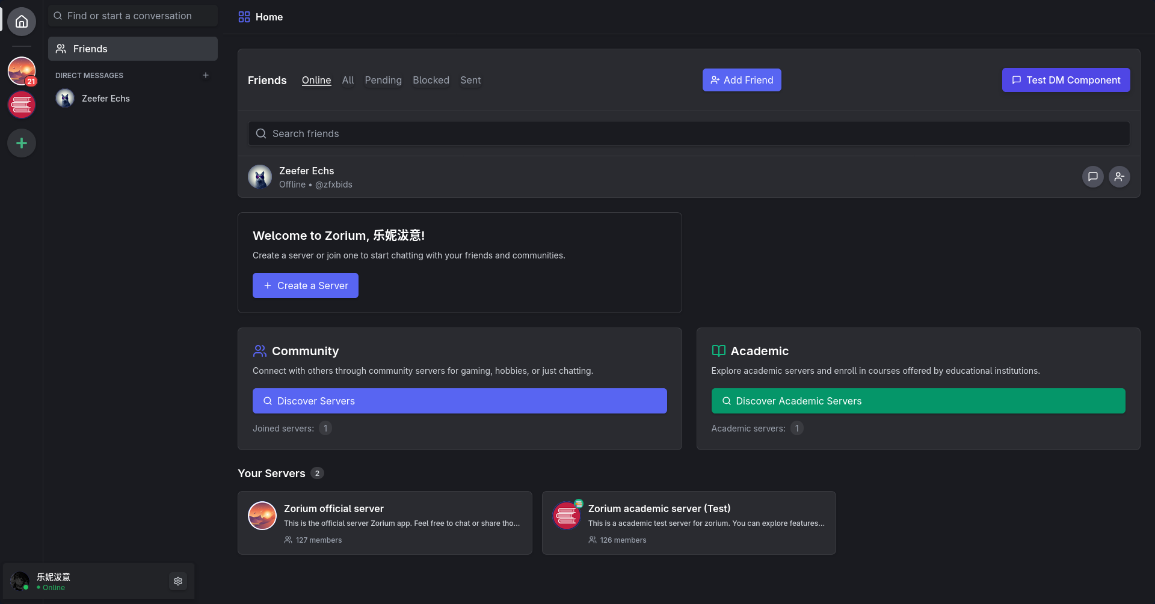Click Discover Academic Servers button
Image resolution: width=1155 pixels, height=604 pixels.
tap(918, 401)
